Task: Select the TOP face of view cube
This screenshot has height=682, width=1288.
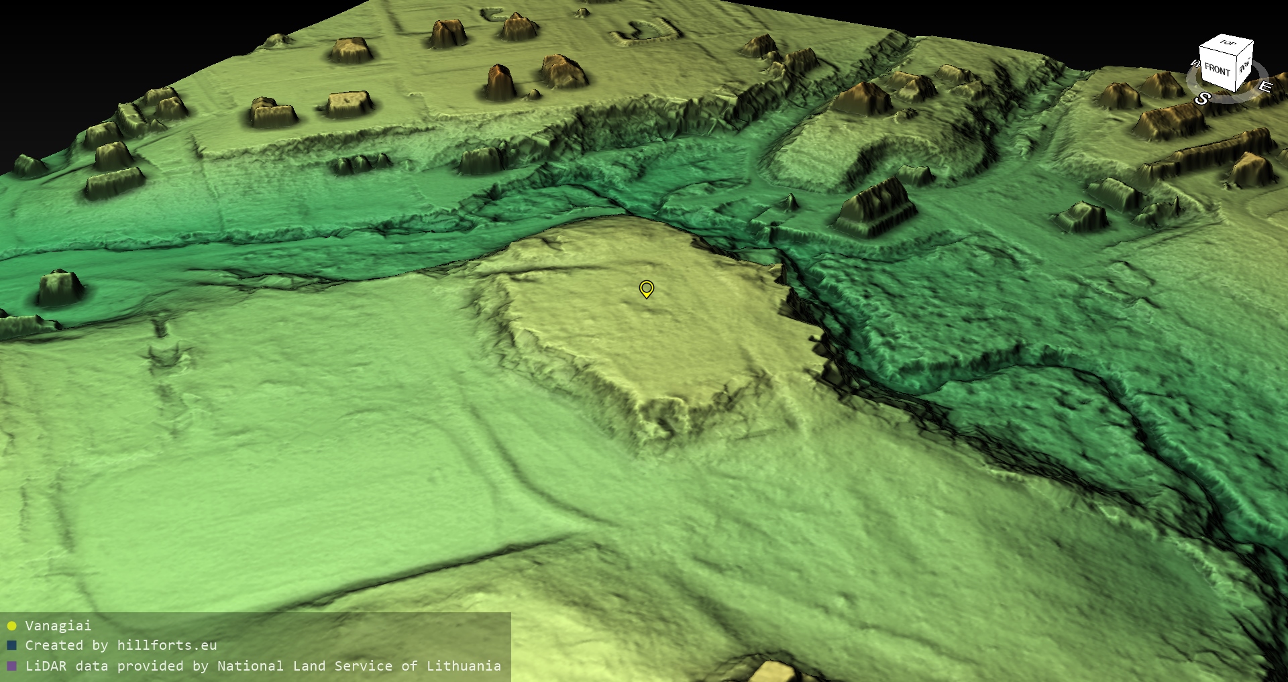Action: pyautogui.click(x=1227, y=44)
